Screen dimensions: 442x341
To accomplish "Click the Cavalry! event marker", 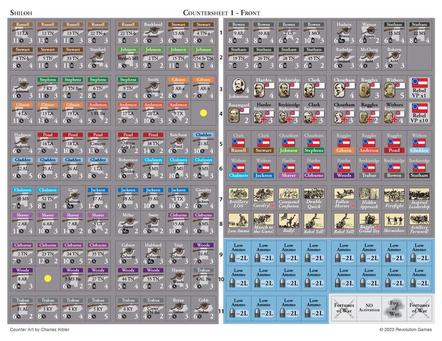I will 264,198.
